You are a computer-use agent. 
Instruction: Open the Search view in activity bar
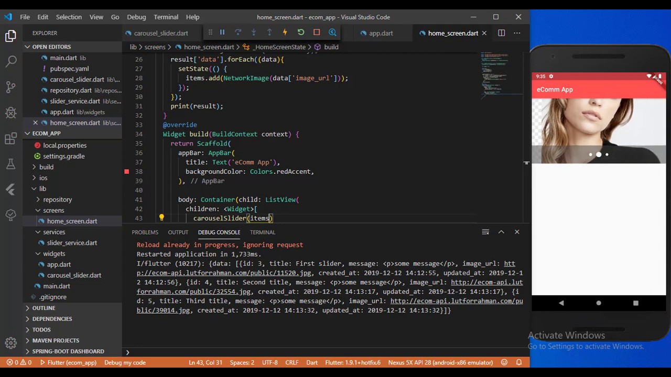pos(11,61)
